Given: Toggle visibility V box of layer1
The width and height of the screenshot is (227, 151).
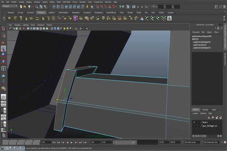Looking at the screenshot, I should pyautogui.click(x=194, y=122).
